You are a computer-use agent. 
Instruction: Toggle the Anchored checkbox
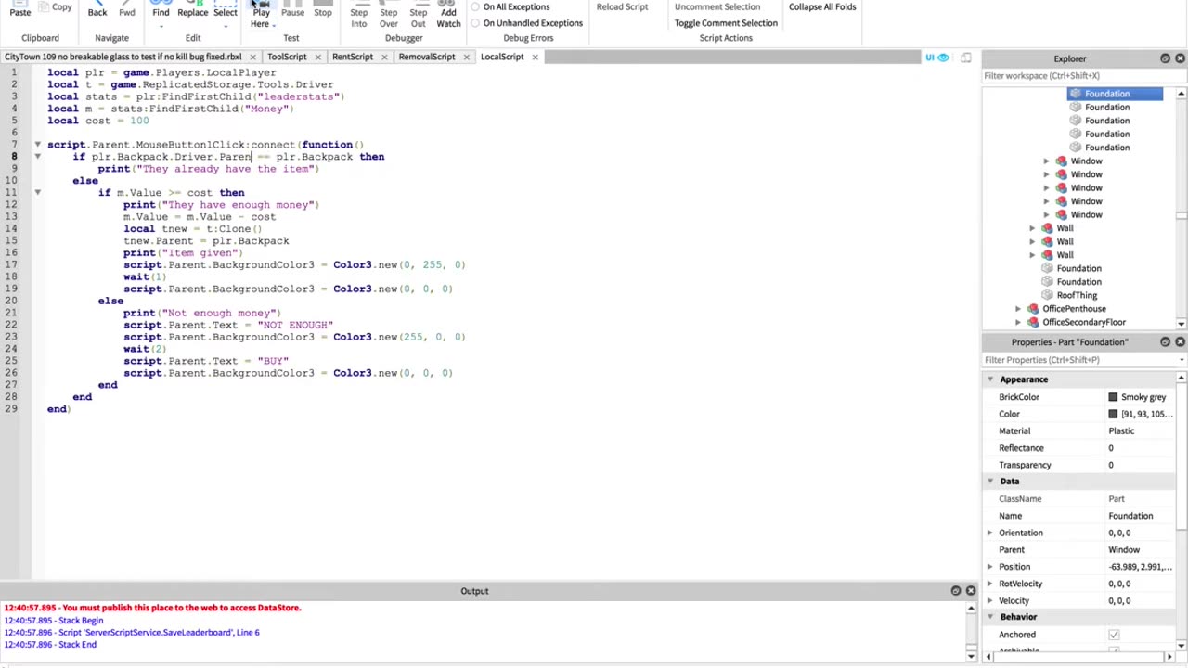1114,635
